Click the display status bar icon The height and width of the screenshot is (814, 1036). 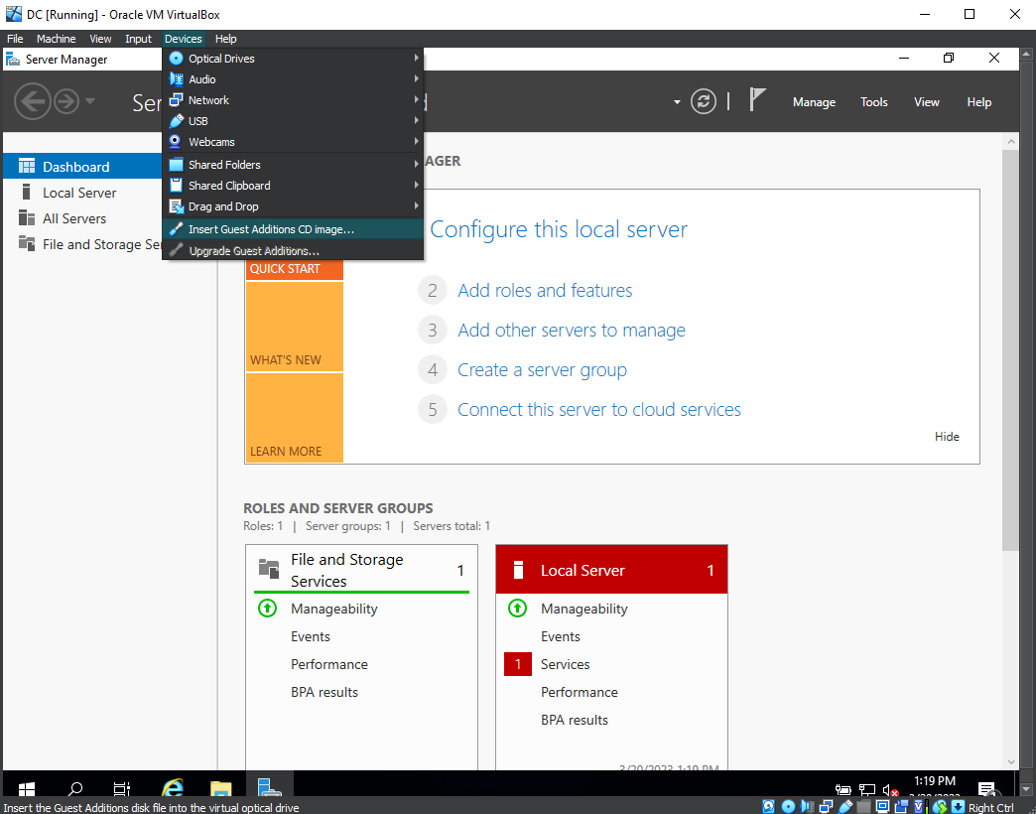[883, 806]
